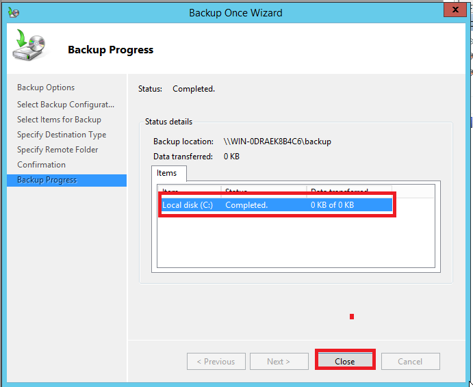The image size is (473, 387).
Task: Click the disabled Cancel button
Action: click(410, 361)
